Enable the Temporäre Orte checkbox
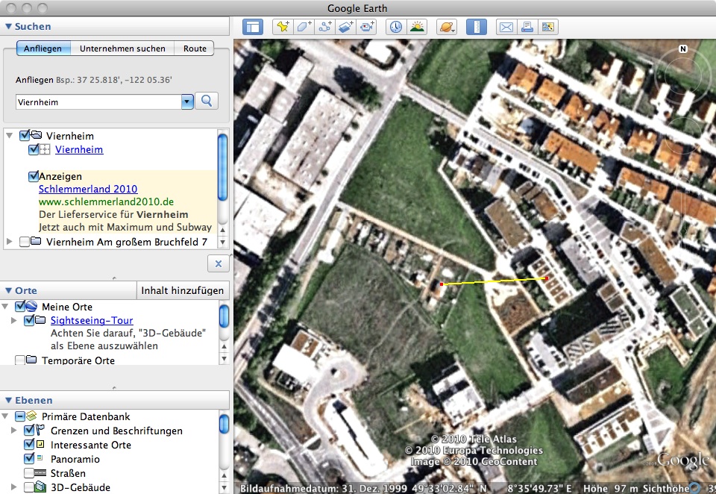 tap(20, 360)
